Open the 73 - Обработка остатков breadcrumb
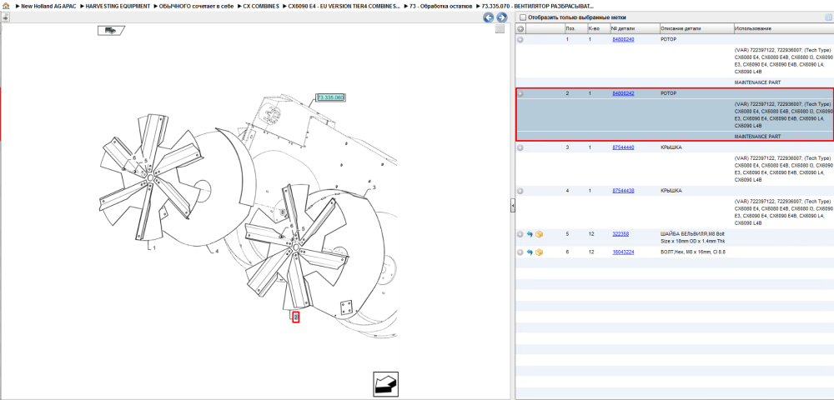 440,7
